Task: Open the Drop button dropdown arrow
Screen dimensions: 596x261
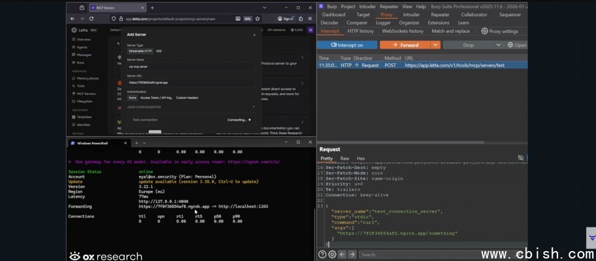Action: (x=500, y=45)
